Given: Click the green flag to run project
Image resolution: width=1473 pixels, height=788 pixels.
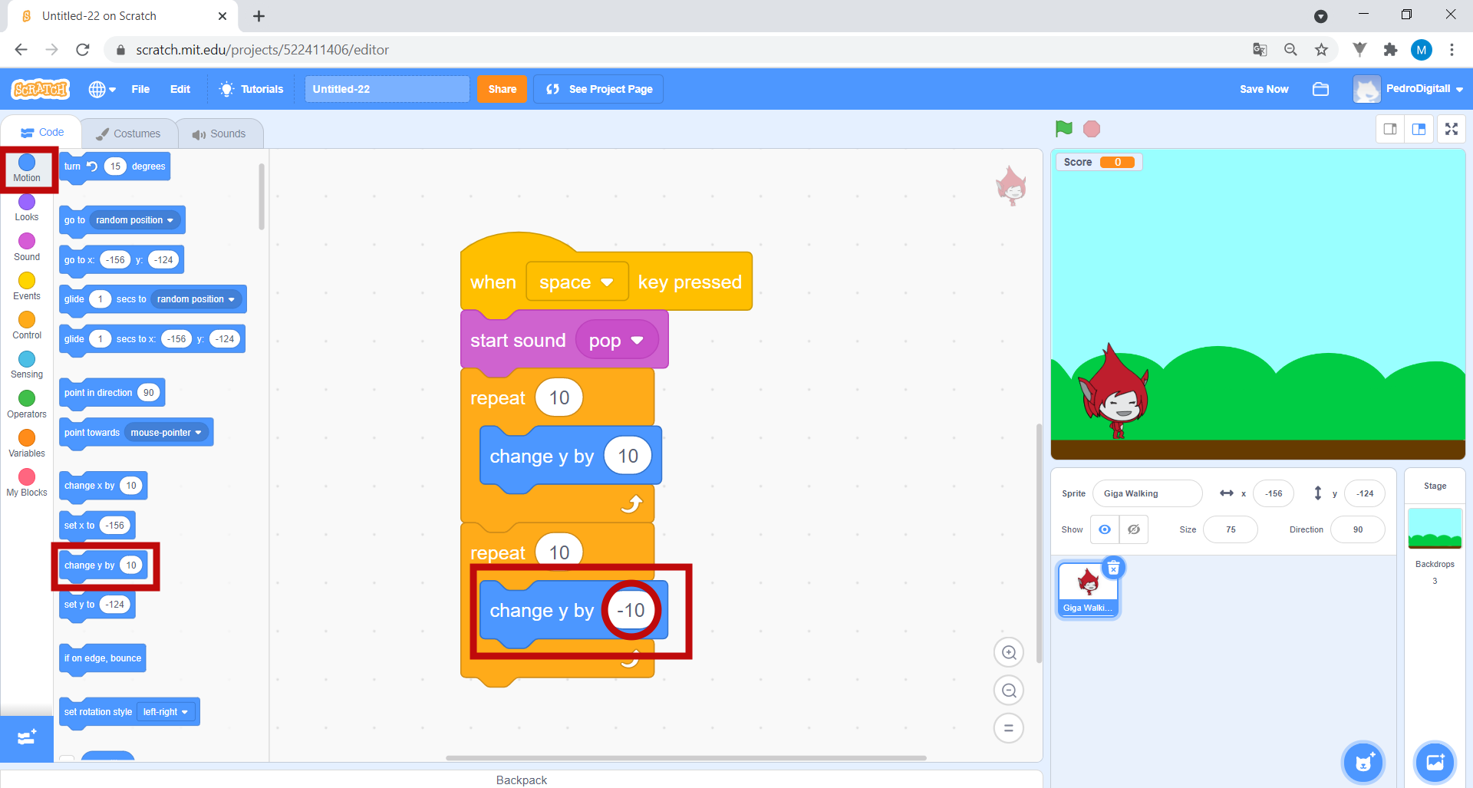Looking at the screenshot, I should coord(1063,129).
